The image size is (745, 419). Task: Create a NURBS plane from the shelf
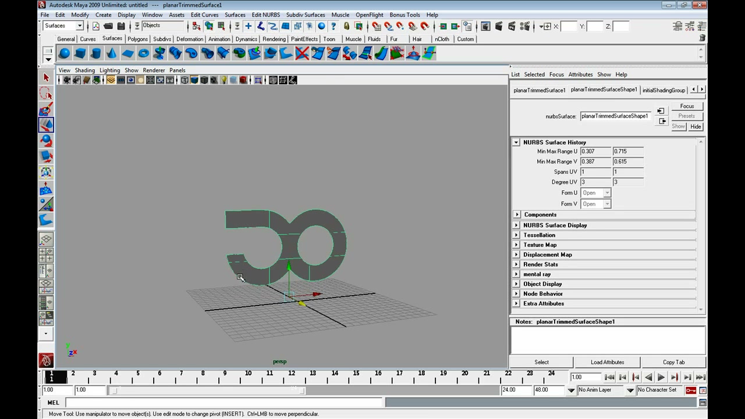click(127, 54)
